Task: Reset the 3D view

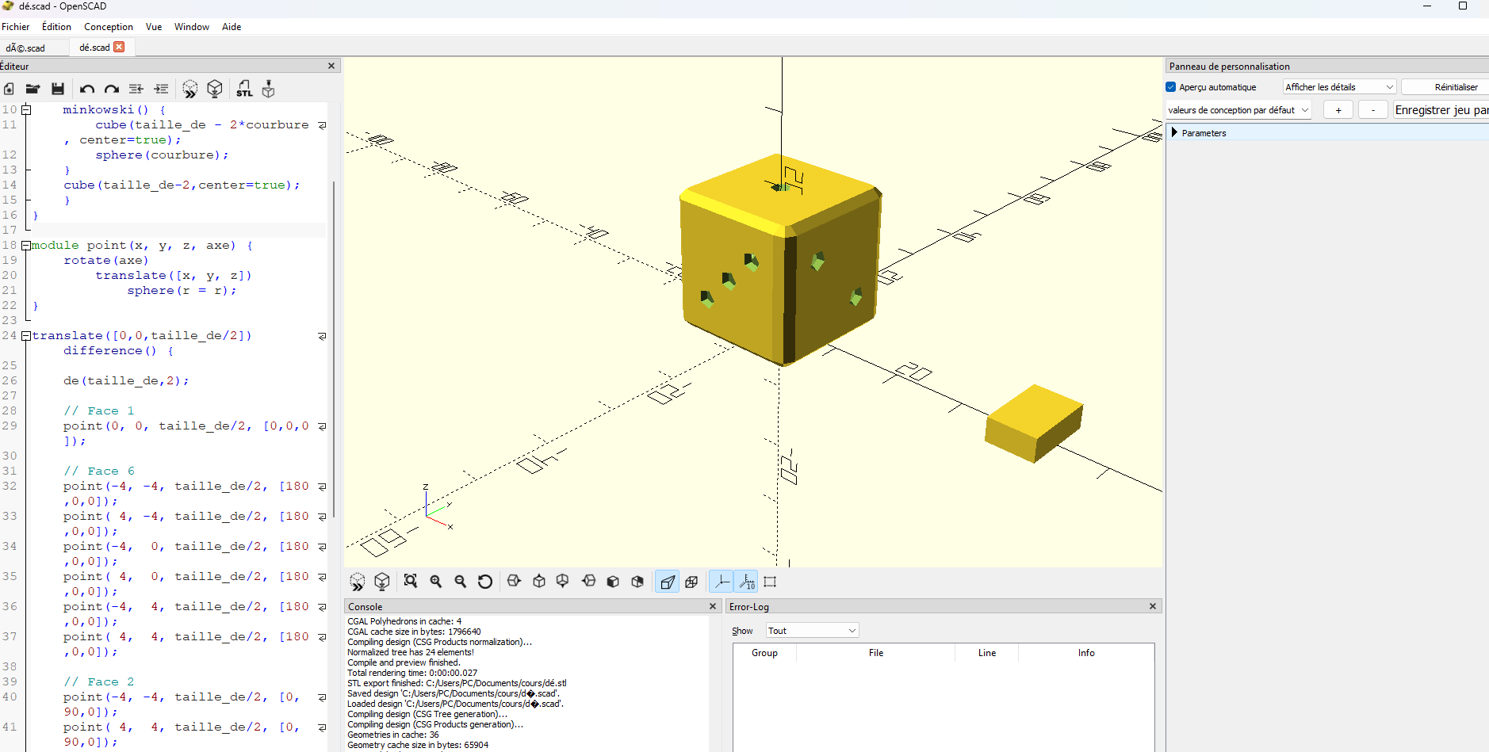Action: pos(485,582)
